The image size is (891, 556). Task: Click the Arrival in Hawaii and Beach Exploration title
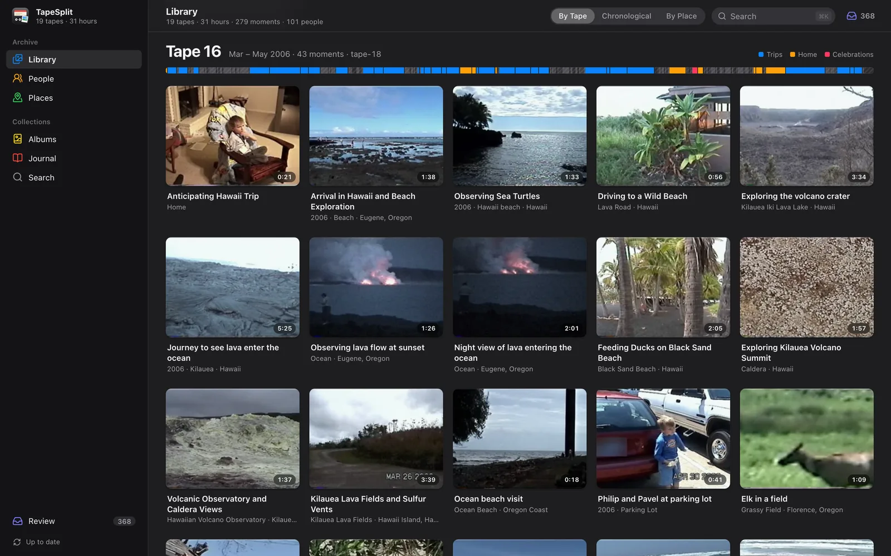[x=363, y=201]
